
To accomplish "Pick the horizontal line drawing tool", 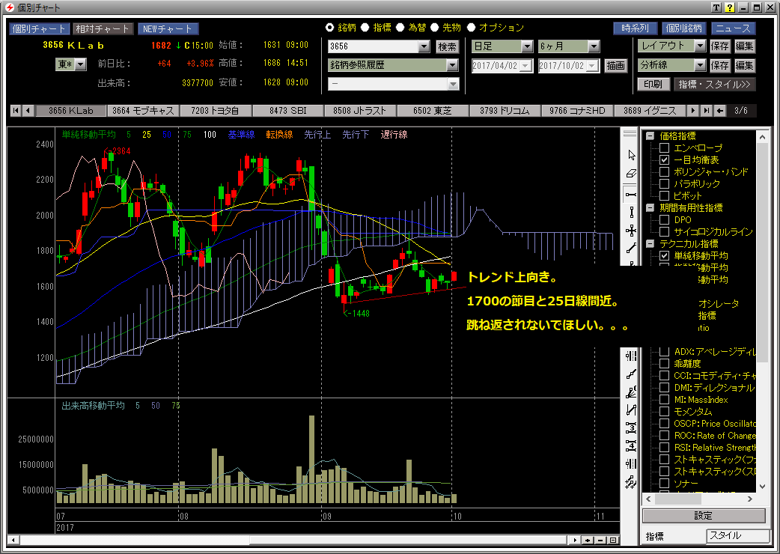I will 631,193.
